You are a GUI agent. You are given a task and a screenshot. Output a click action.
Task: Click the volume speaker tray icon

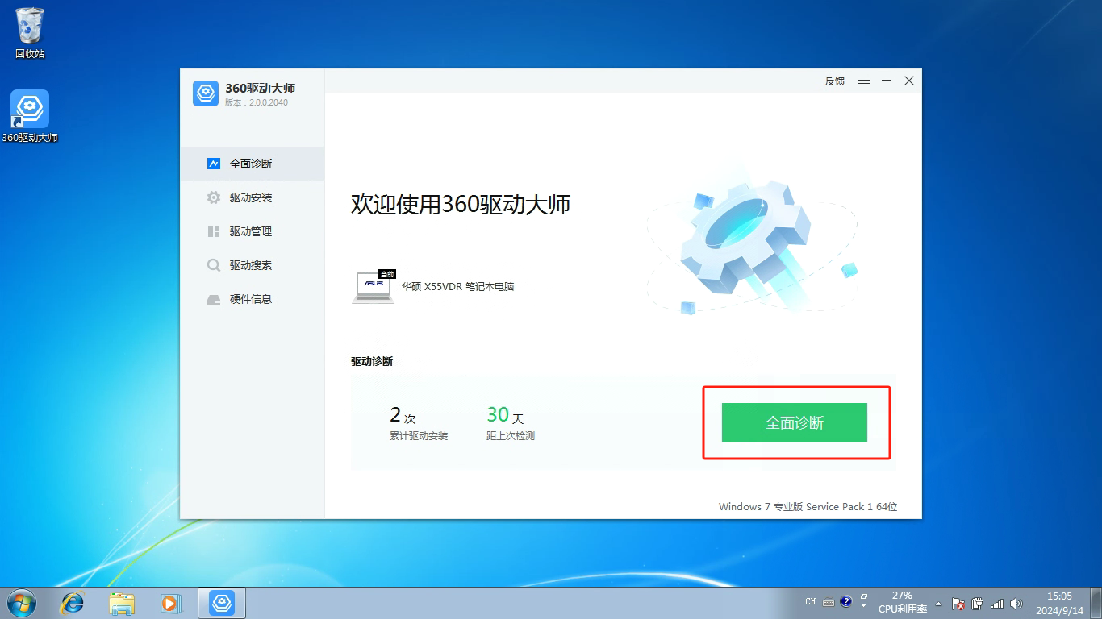click(1016, 603)
